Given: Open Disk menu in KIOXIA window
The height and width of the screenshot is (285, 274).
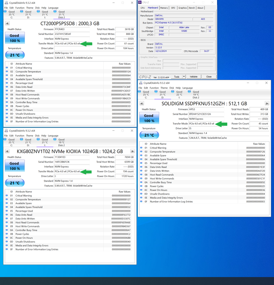Looking at the screenshot, I should [37, 136].
